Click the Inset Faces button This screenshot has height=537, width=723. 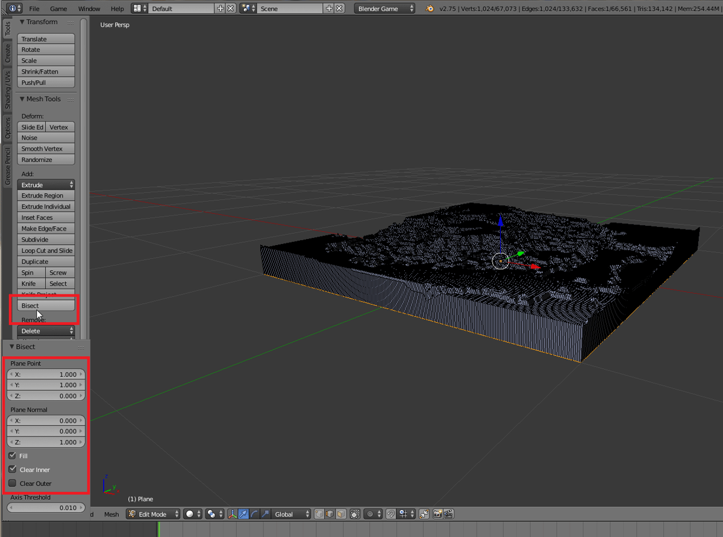46,218
